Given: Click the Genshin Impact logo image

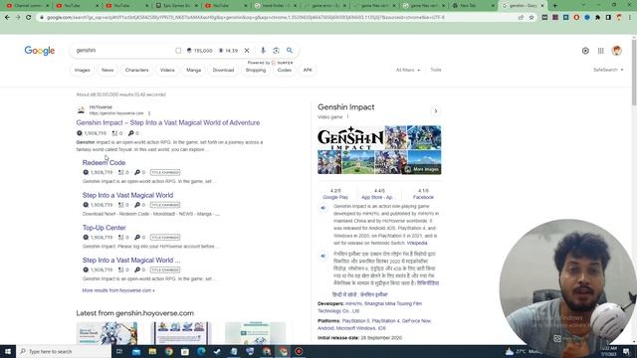Looking at the screenshot, I should coord(350,137).
